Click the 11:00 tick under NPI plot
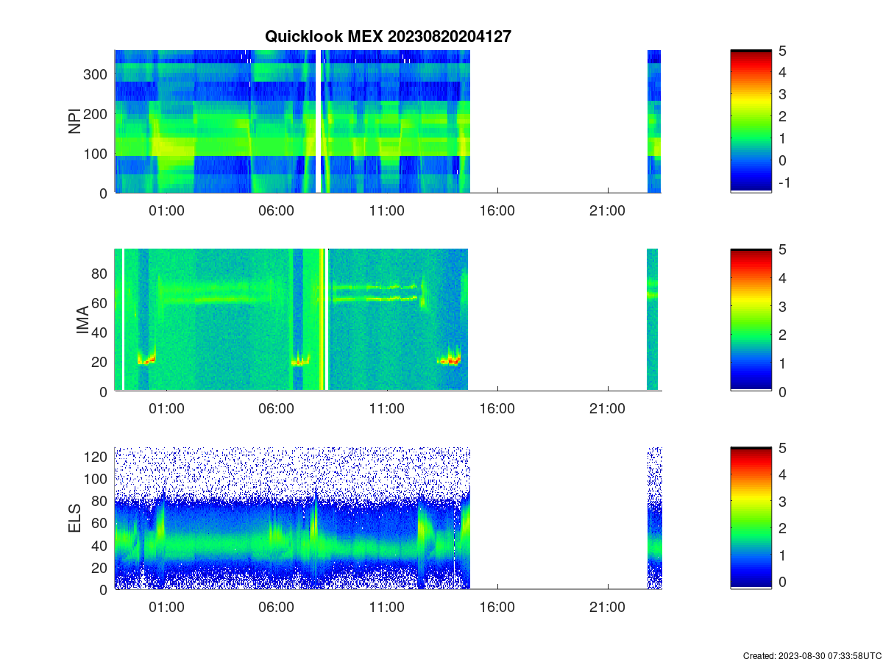The height and width of the screenshot is (662, 883). pos(387,210)
